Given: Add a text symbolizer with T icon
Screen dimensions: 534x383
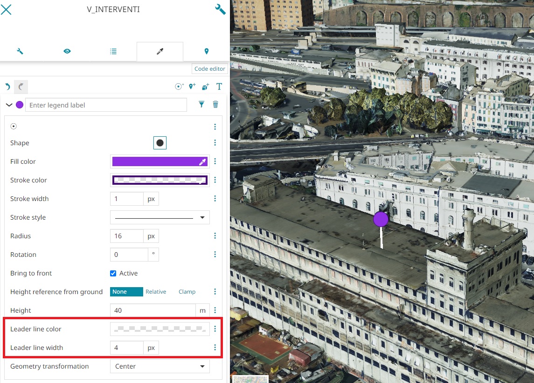Looking at the screenshot, I should 219,87.
